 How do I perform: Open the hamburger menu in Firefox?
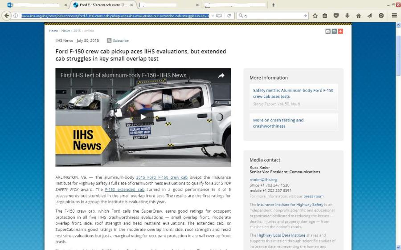point(394,16)
